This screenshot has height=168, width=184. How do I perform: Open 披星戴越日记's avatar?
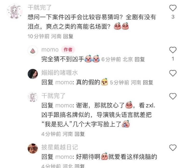(33, 148)
